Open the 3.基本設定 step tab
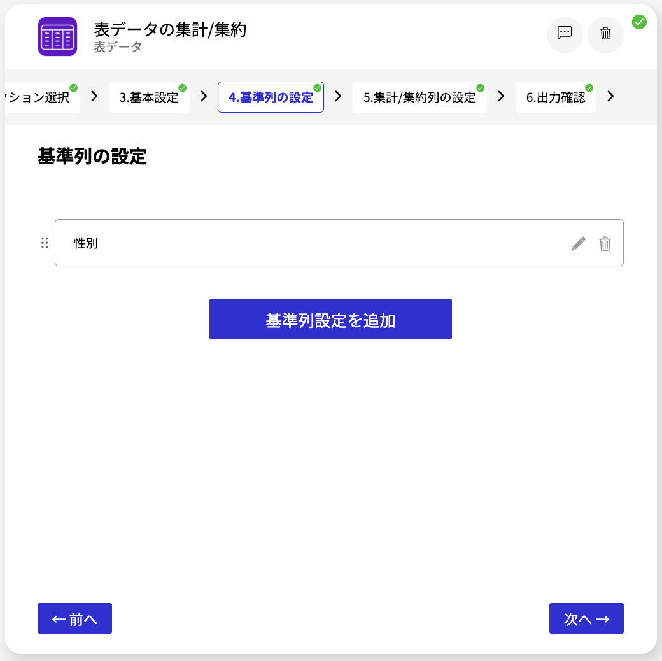Image resolution: width=662 pixels, height=661 pixels. click(149, 97)
